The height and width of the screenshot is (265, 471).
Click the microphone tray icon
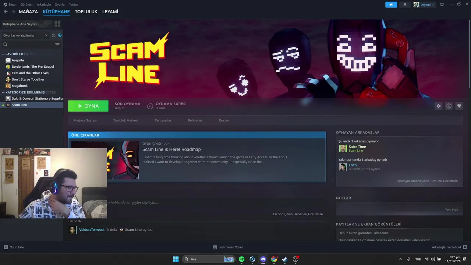click(x=408, y=259)
